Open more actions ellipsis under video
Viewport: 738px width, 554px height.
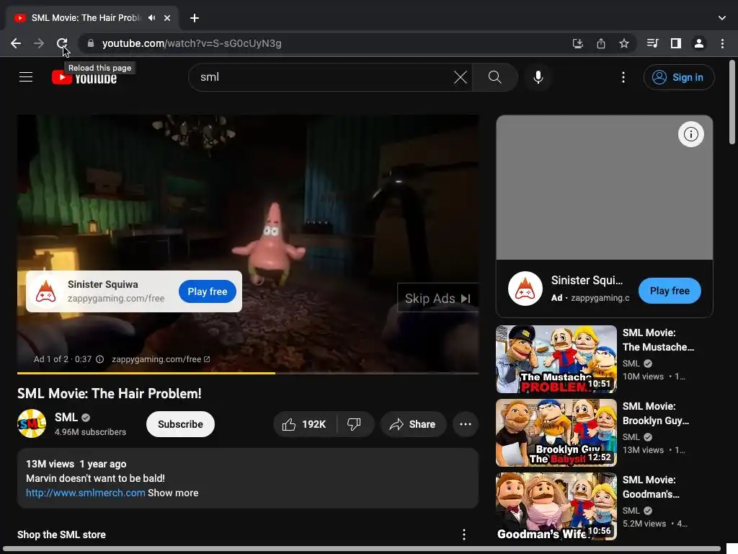[x=466, y=424]
